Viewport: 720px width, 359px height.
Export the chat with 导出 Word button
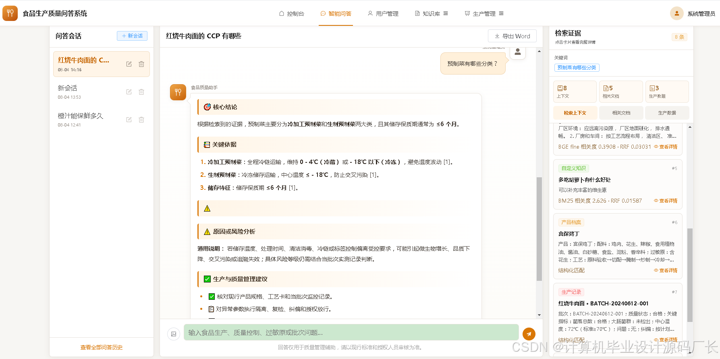[512, 36]
